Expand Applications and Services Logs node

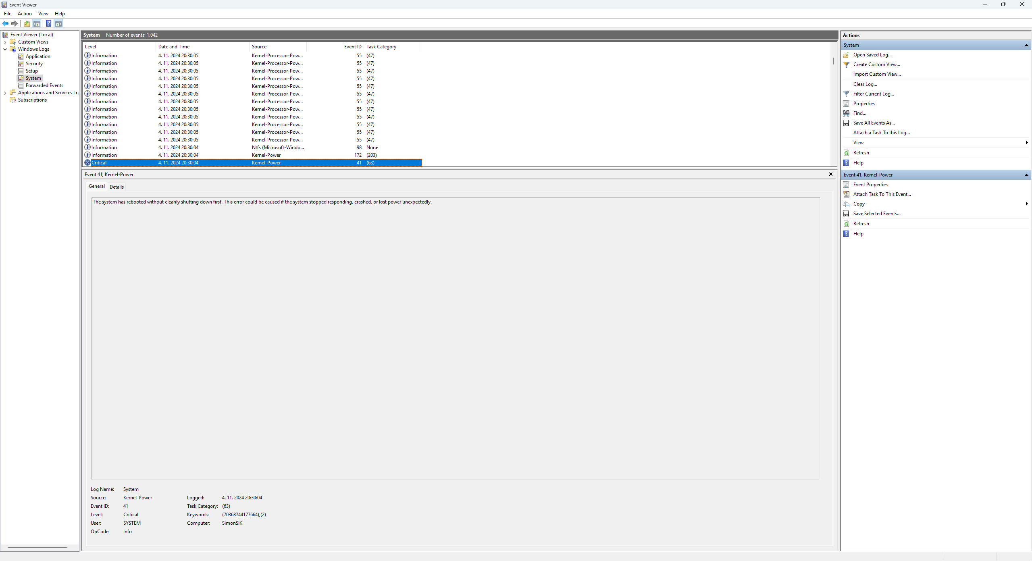pos(5,93)
